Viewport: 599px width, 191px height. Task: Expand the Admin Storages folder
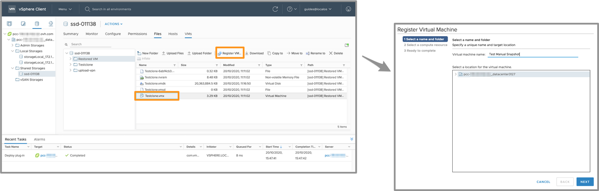pyautogui.click(x=12, y=45)
